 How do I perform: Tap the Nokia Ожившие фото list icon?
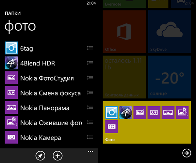[11, 122]
